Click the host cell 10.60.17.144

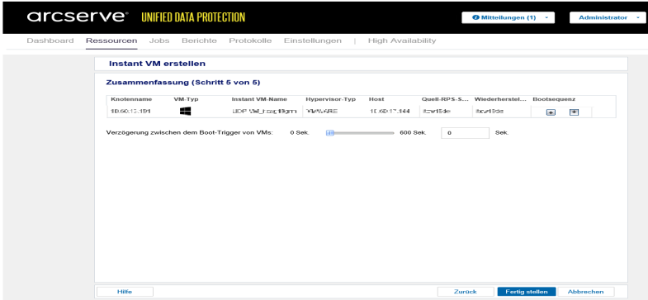point(389,112)
